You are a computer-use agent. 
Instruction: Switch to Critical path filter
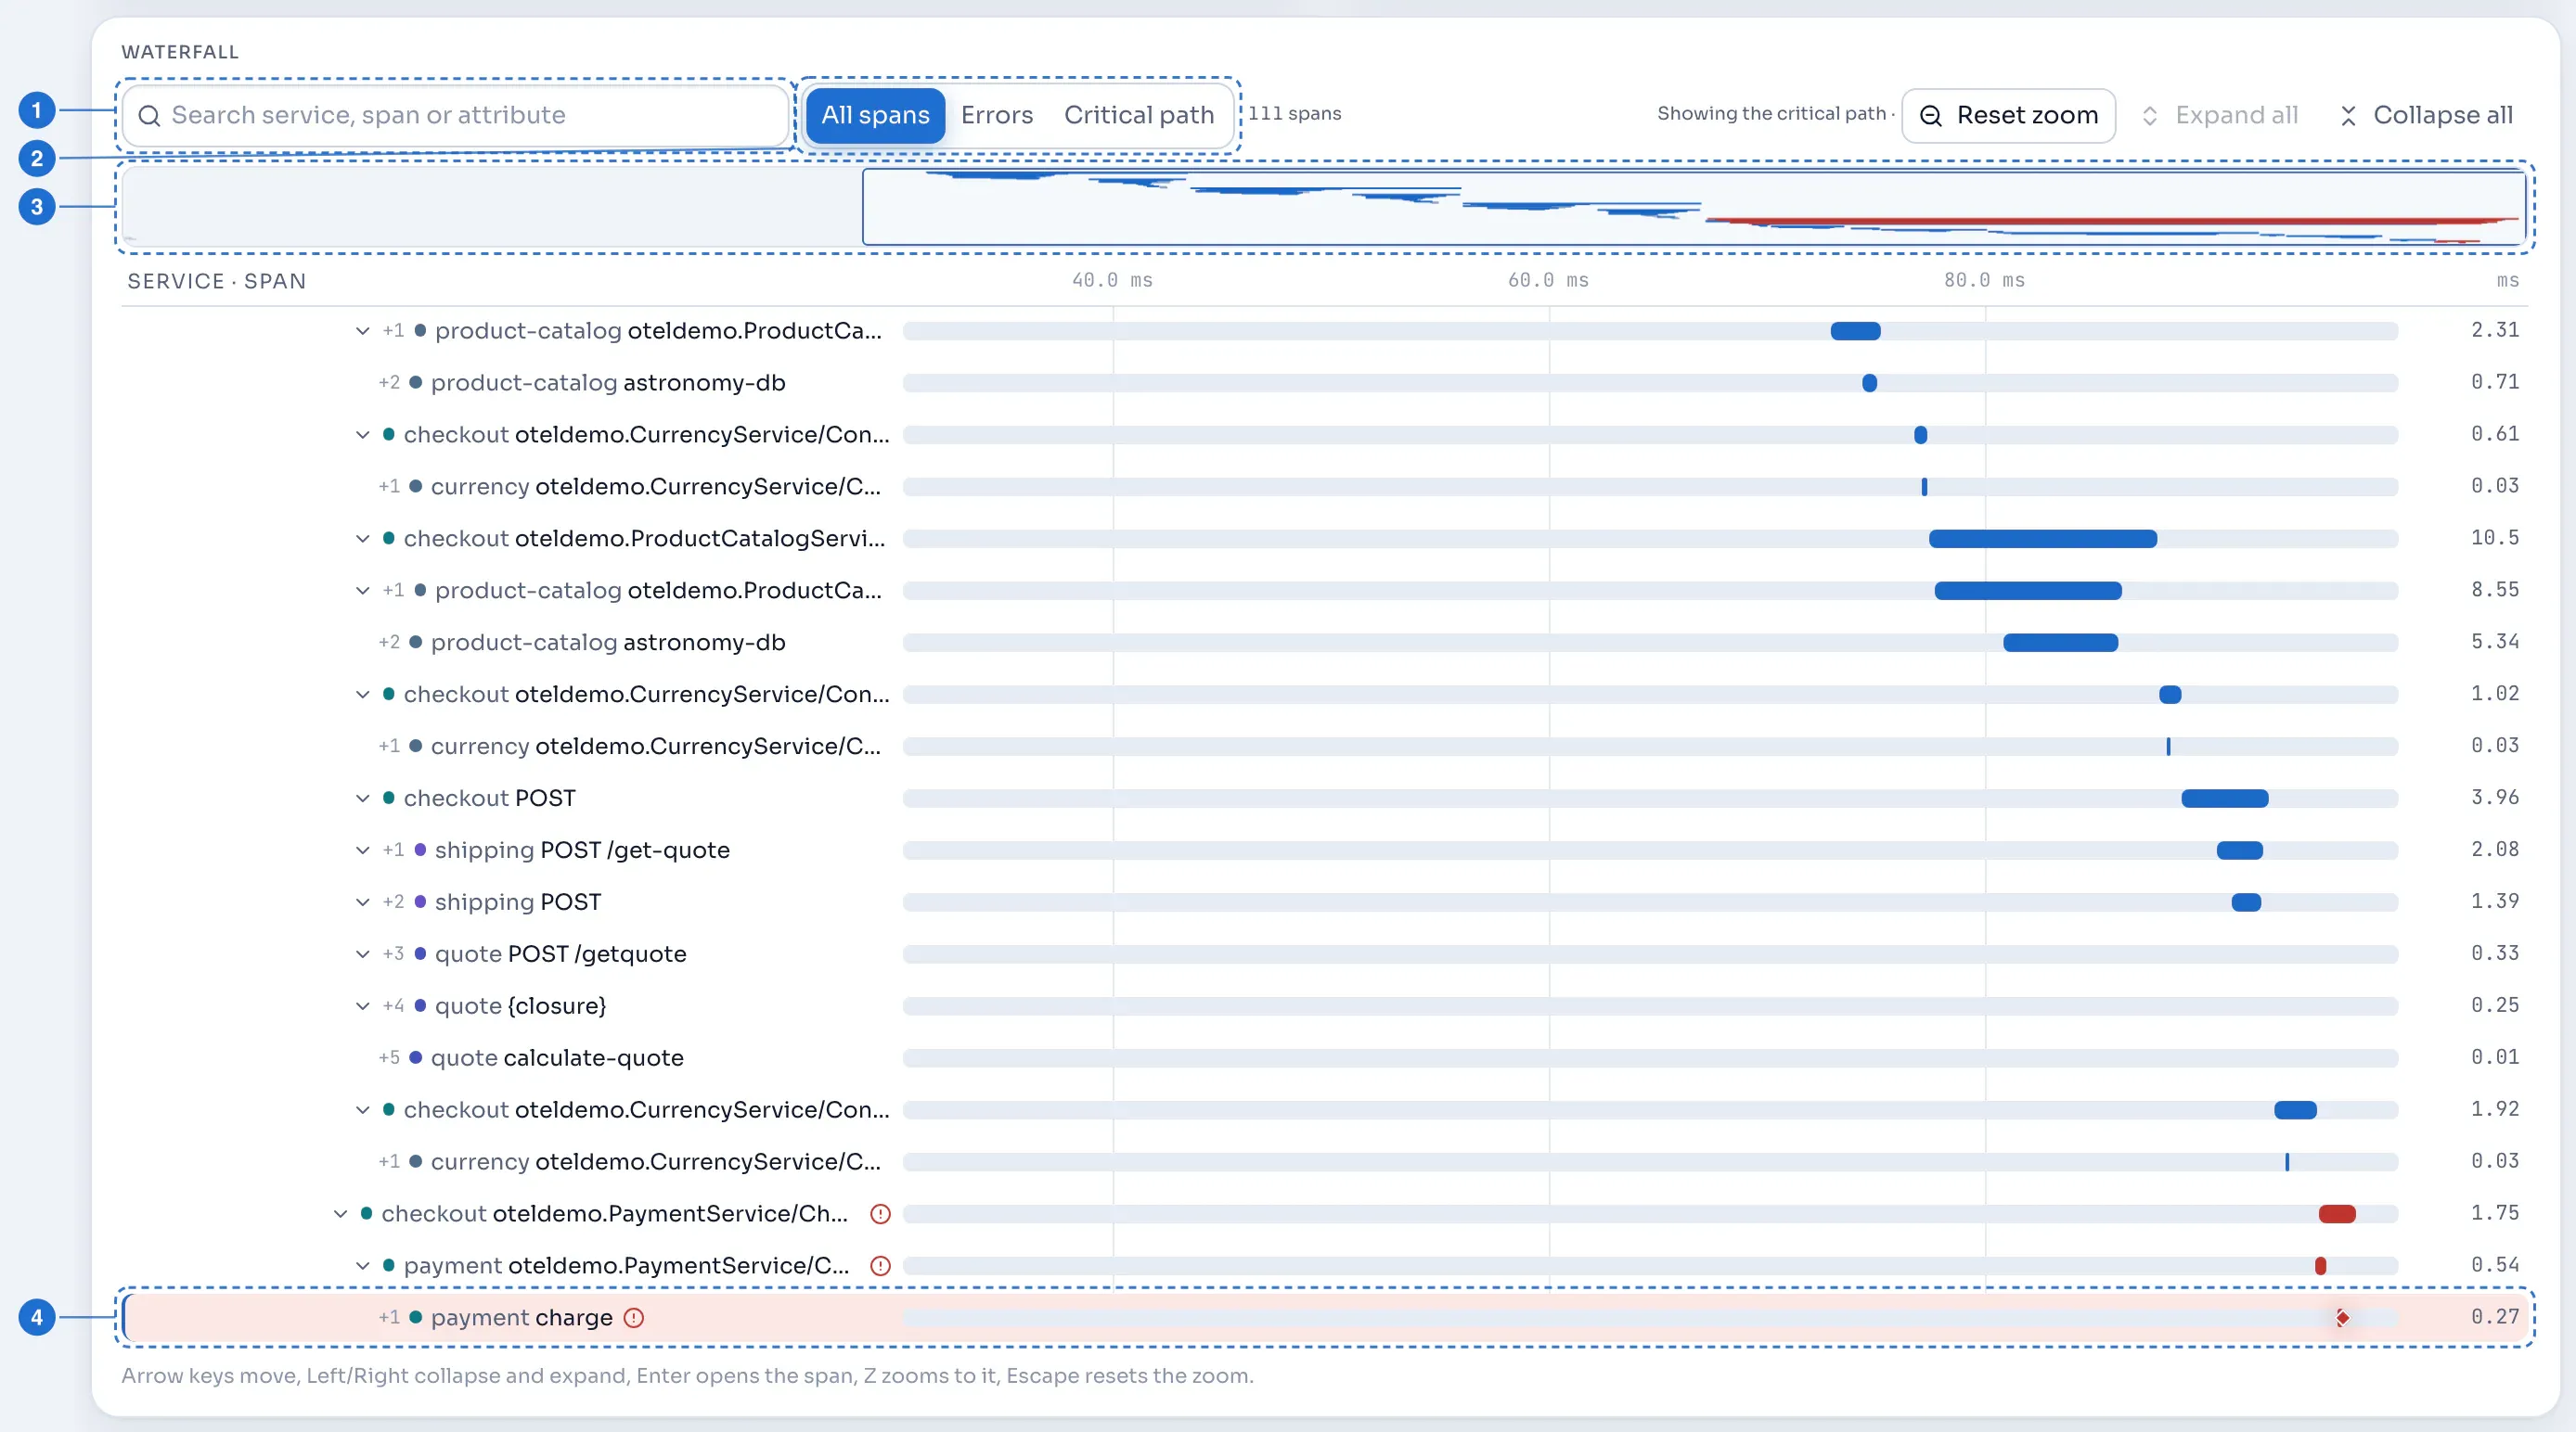(1138, 116)
